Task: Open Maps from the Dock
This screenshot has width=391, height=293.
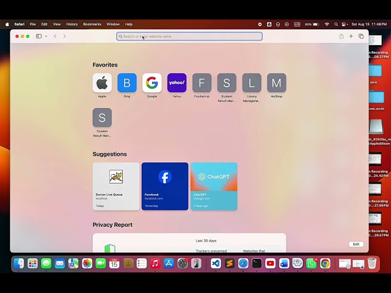Action: point(73,263)
